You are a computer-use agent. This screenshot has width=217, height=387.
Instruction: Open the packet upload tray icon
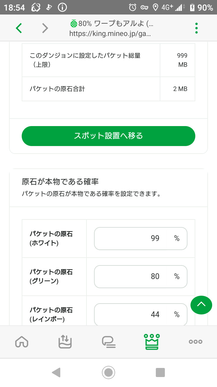pos(65,342)
